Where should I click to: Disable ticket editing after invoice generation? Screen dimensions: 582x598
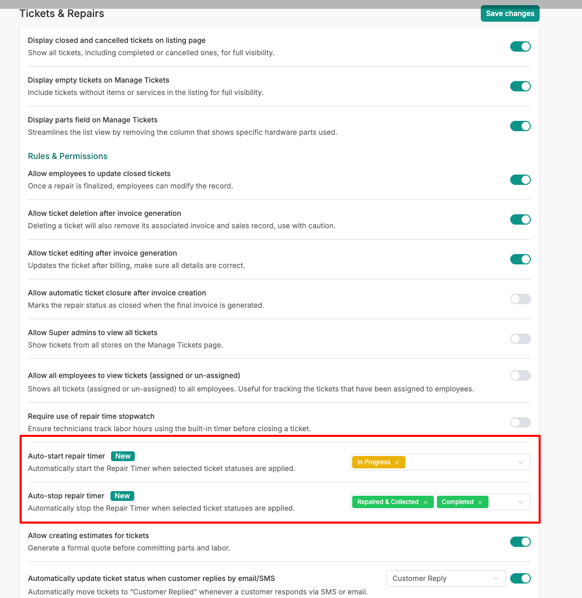(x=520, y=259)
